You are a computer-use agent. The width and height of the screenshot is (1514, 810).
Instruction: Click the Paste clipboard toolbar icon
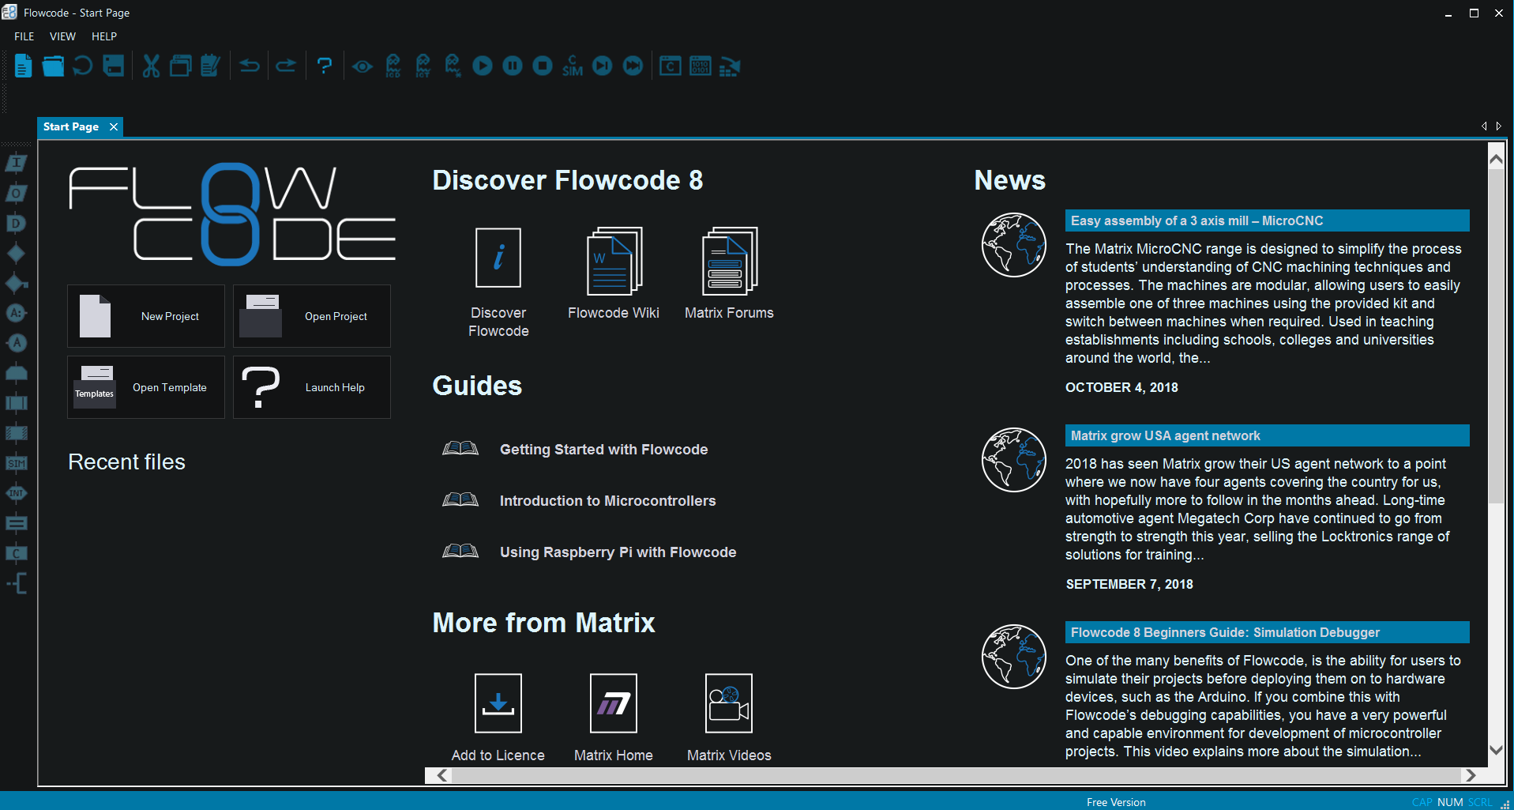tap(210, 66)
